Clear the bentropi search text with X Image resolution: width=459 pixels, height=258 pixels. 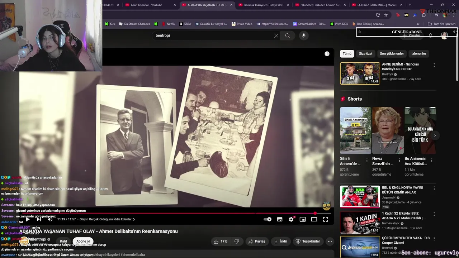point(276,35)
